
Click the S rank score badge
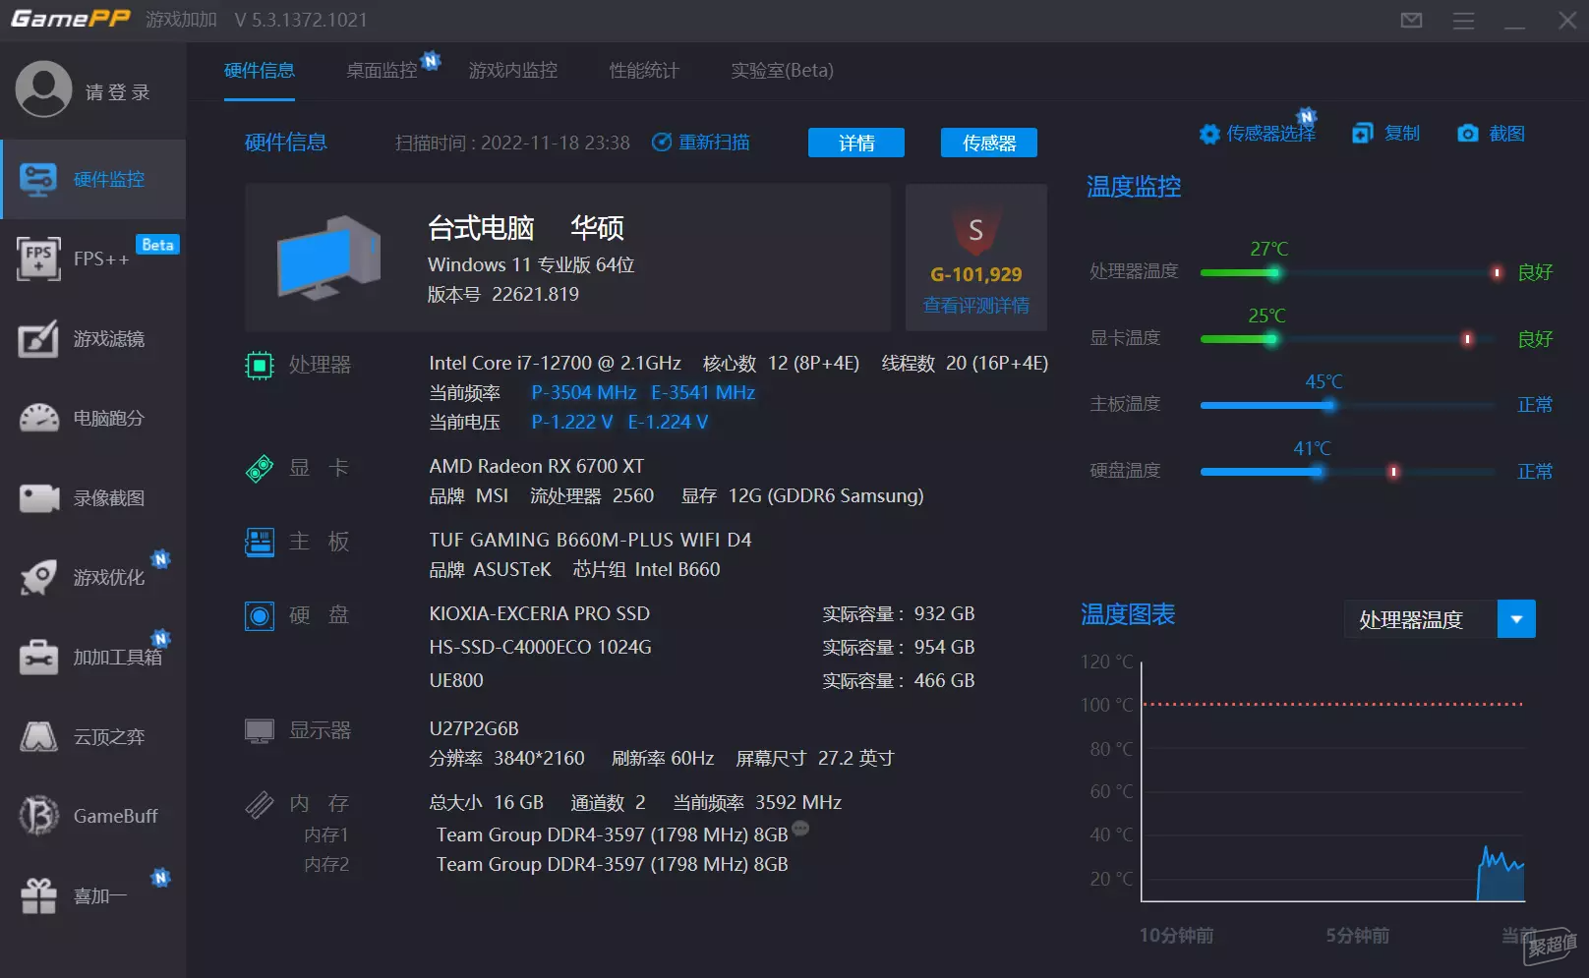click(x=975, y=230)
